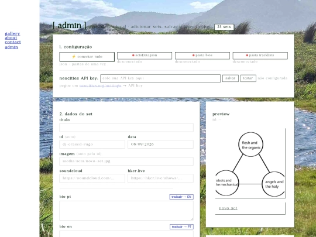316x237 pixels.
Task: Click the '1. configuração' section heading
Action: tap(75, 47)
